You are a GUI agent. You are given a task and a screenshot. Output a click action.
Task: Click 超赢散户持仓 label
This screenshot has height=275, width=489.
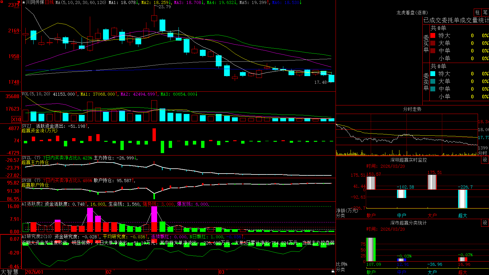[35, 185]
